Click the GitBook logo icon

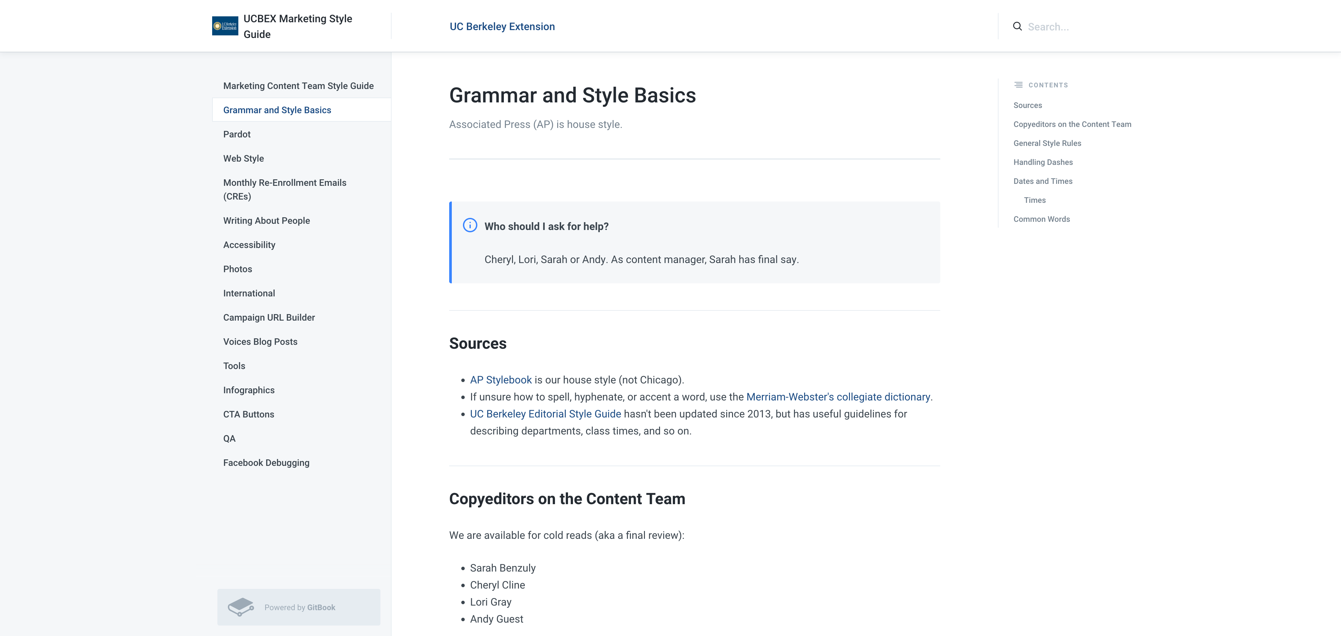click(241, 607)
